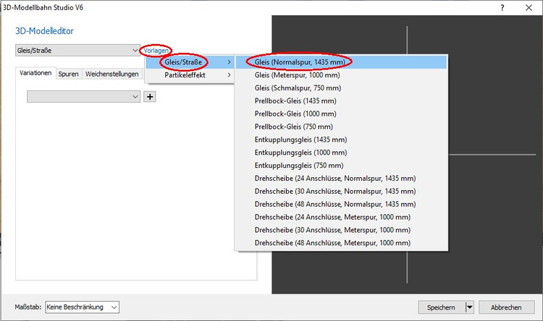
Task: Switch to the Variationen tab
Action: coord(35,73)
